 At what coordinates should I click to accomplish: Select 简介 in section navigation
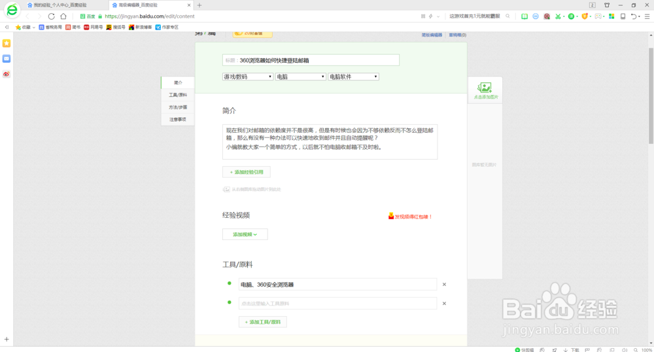(x=178, y=82)
